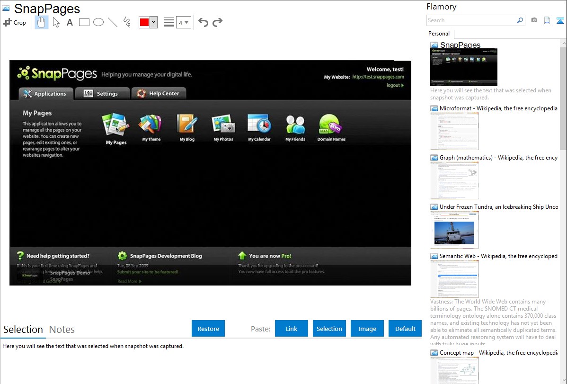
Task: Select the freehand scribble tool
Action: point(127,22)
